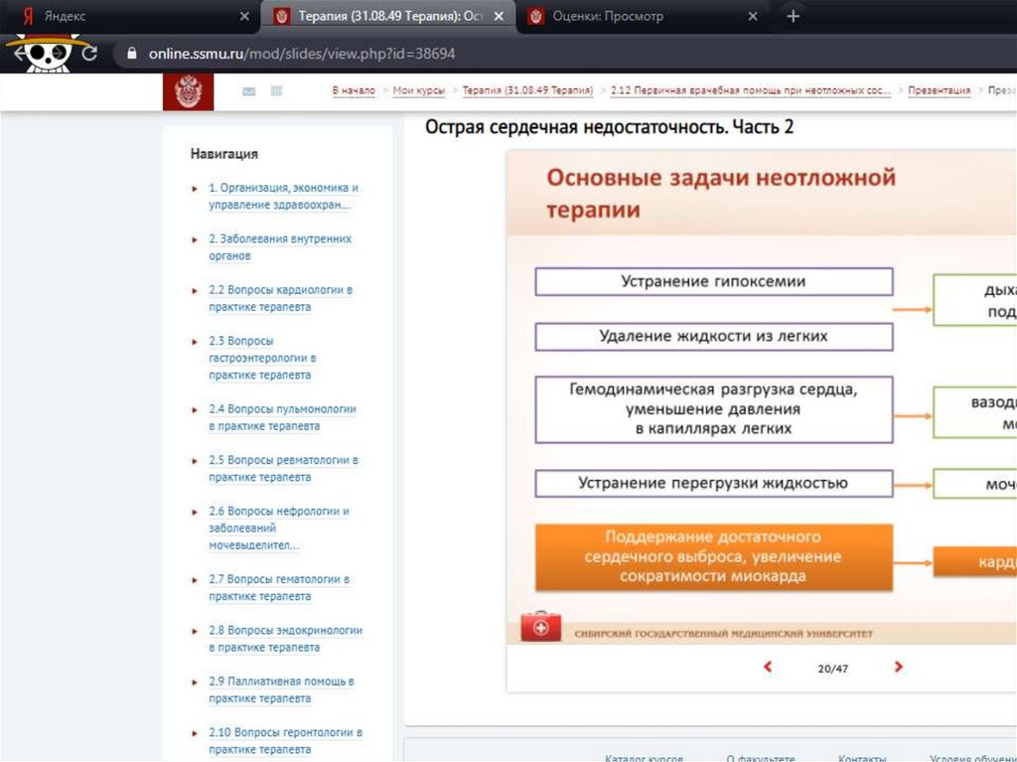Click 'Удаление жидкости из легких' box
1017x762 pixels.
[x=713, y=336]
